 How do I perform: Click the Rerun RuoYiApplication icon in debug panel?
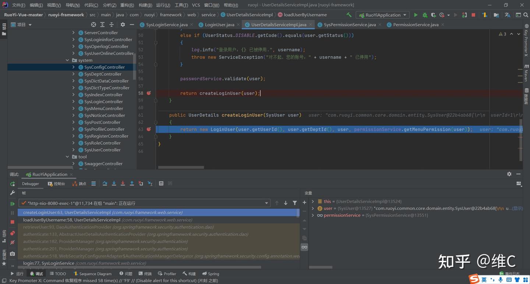click(13, 184)
